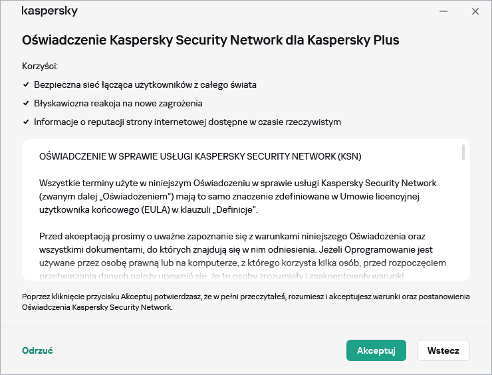Click the "Korzyści:" label
Viewport: 492px width, 375px height.
[40, 66]
